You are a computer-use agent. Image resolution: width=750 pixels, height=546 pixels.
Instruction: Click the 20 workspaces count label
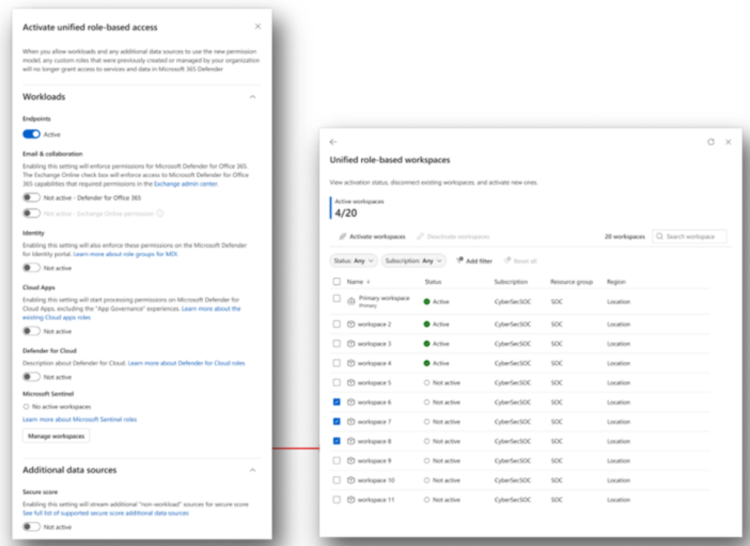click(x=624, y=237)
